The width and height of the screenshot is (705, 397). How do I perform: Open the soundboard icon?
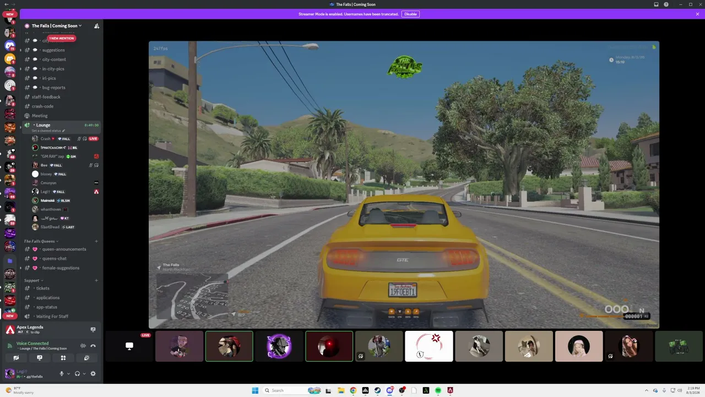(x=86, y=358)
